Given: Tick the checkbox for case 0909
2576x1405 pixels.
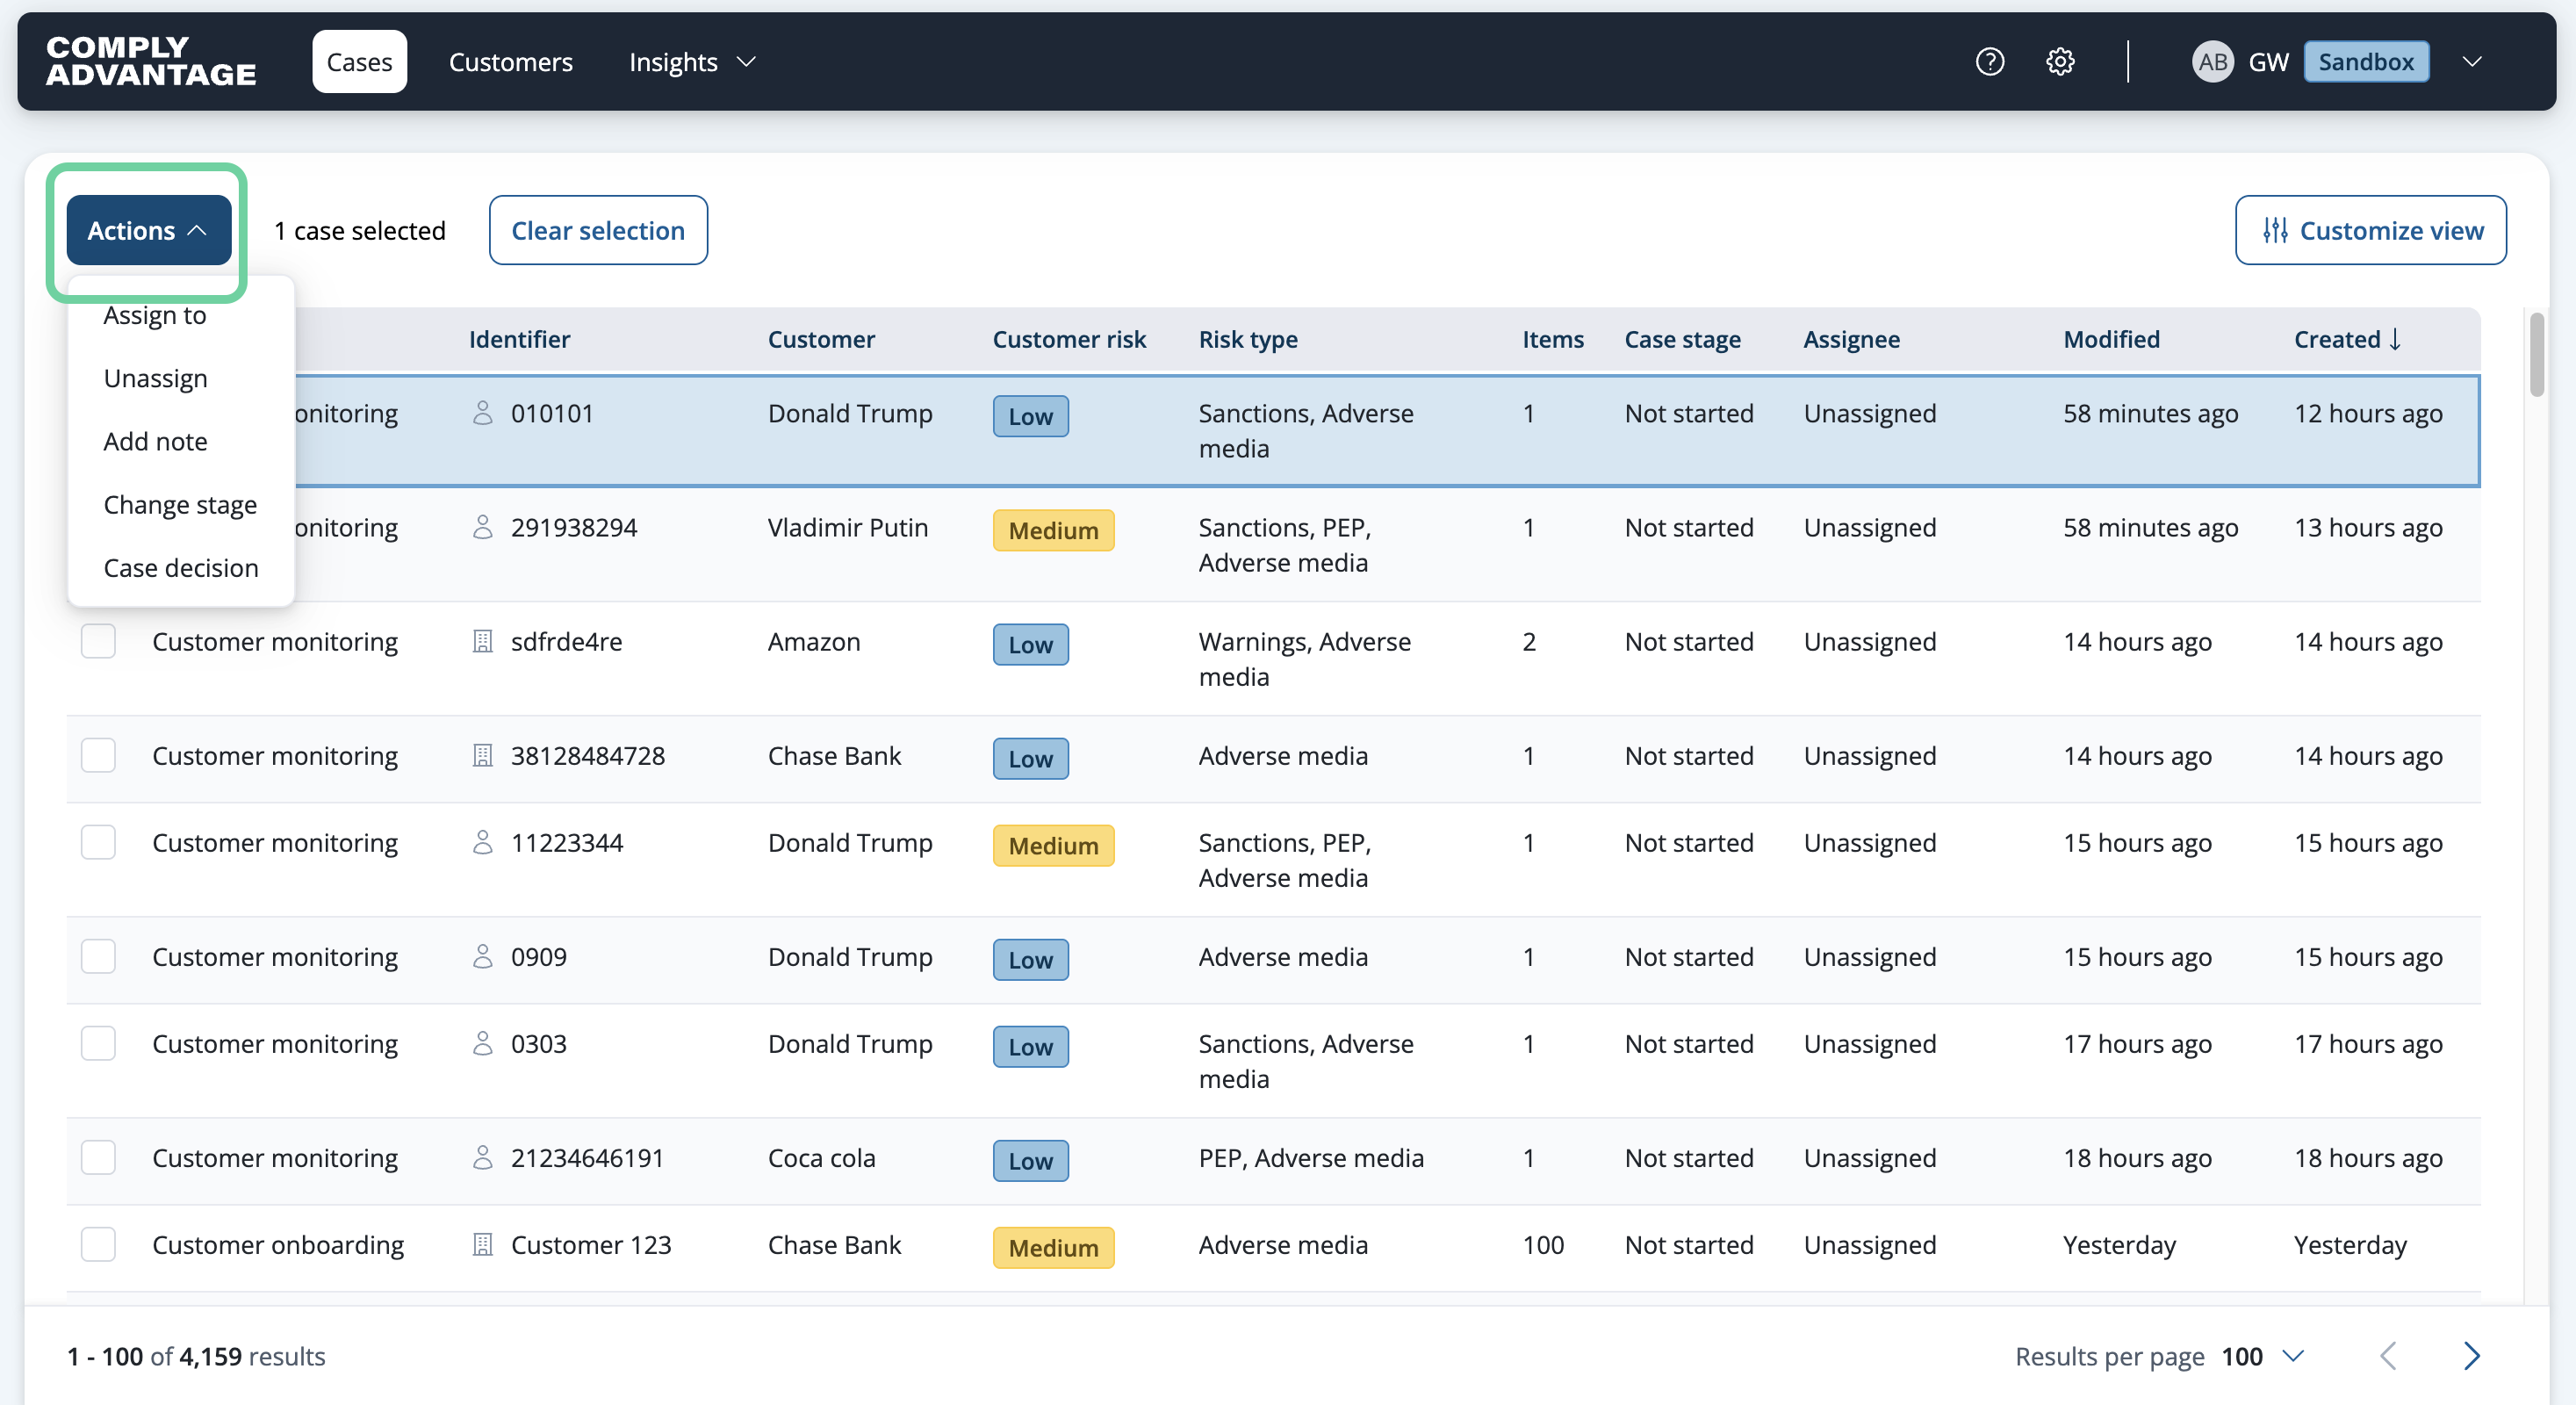Looking at the screenshot, I should pos(98,956).
